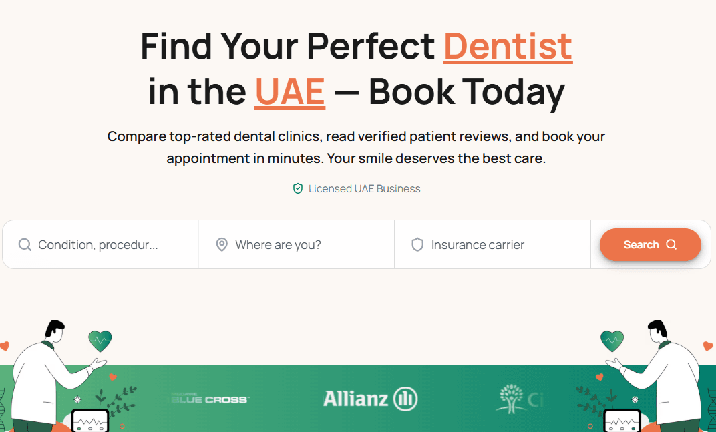The width and height of the screenshot is (716, 432).
Task: Click the heart pulse icon near the right dentist
Action: 610,342
